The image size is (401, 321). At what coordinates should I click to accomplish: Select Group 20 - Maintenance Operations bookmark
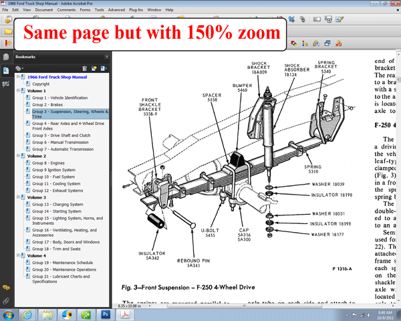[x=64, y=270]
